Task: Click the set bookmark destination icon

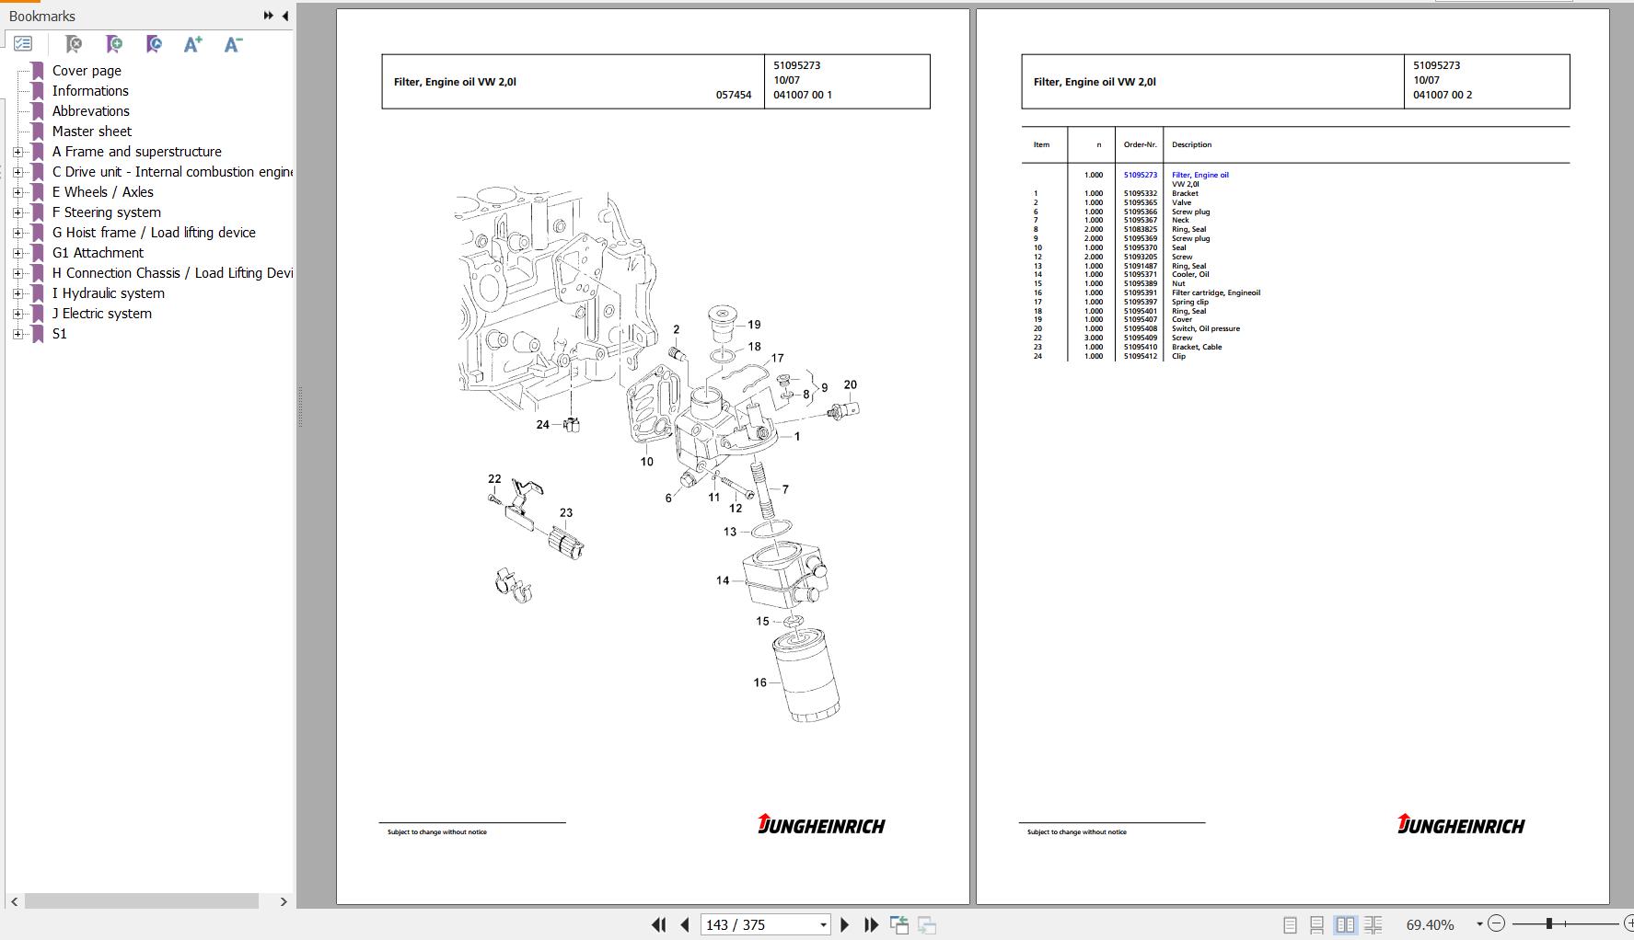Action: [154, 43]
